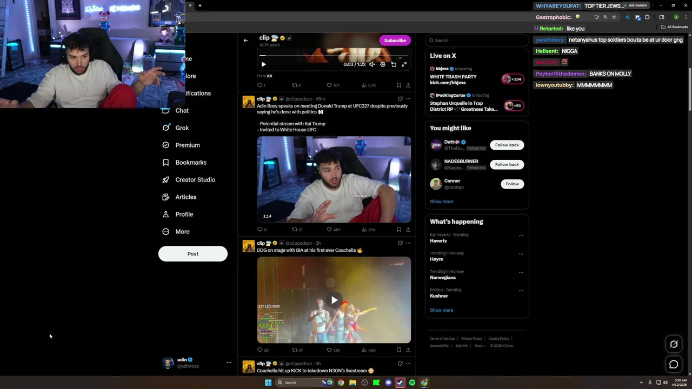Open Bookmarks in the sidebar

point(184,163)
